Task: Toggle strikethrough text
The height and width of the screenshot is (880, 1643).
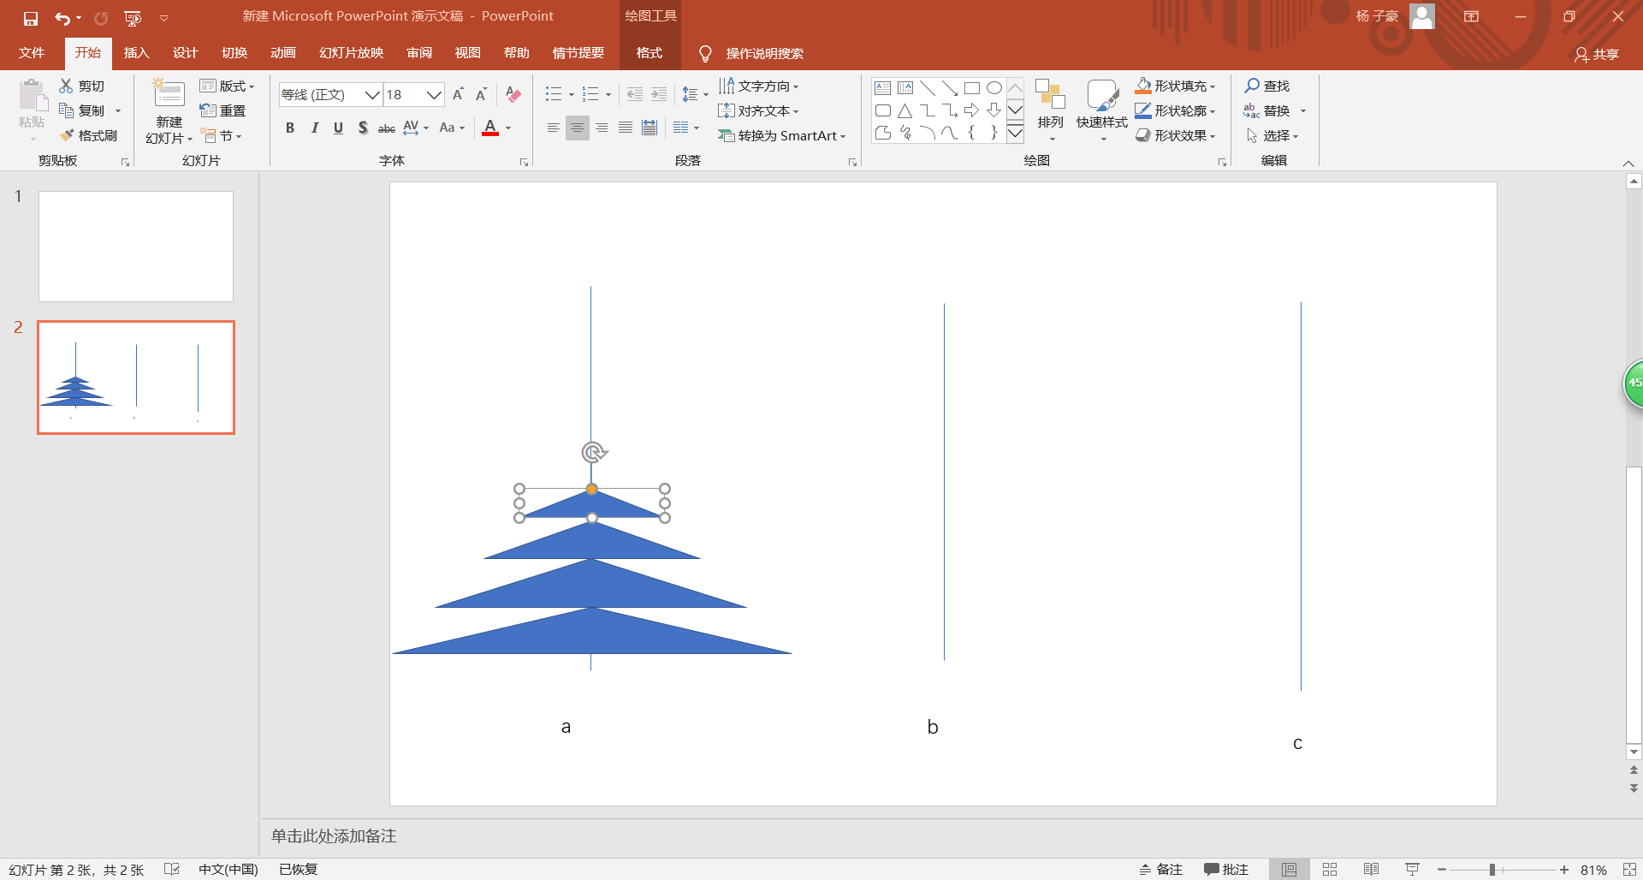Action: click(387, 128)
